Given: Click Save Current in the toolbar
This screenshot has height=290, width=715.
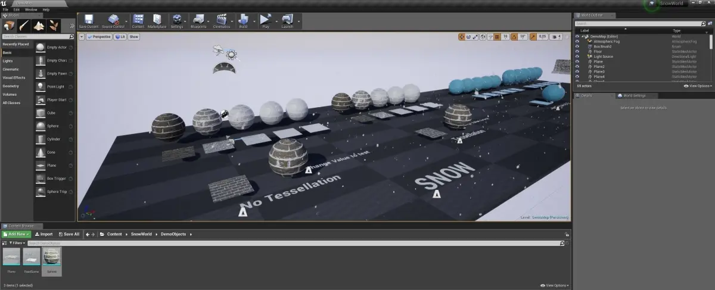Looking at the screenshot, I should pos(88,21).
